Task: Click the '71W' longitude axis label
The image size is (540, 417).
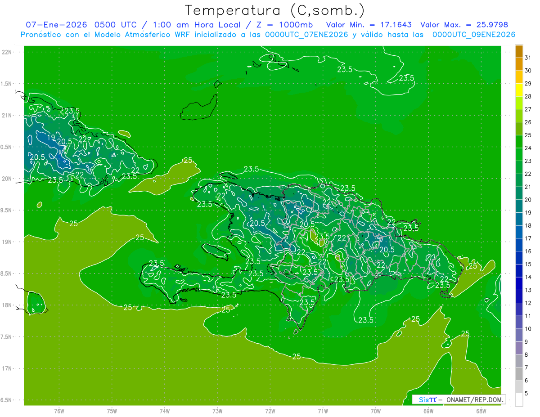Action: pyautogui.click(x=323, y=411)
